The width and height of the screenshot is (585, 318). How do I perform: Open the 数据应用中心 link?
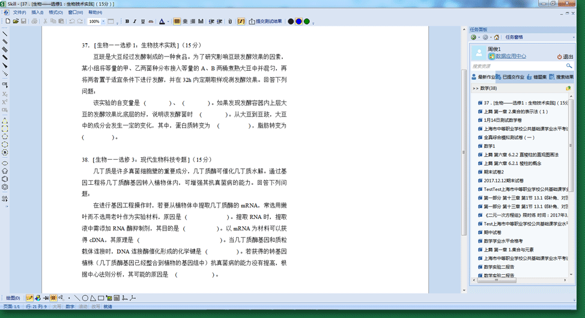510,56
